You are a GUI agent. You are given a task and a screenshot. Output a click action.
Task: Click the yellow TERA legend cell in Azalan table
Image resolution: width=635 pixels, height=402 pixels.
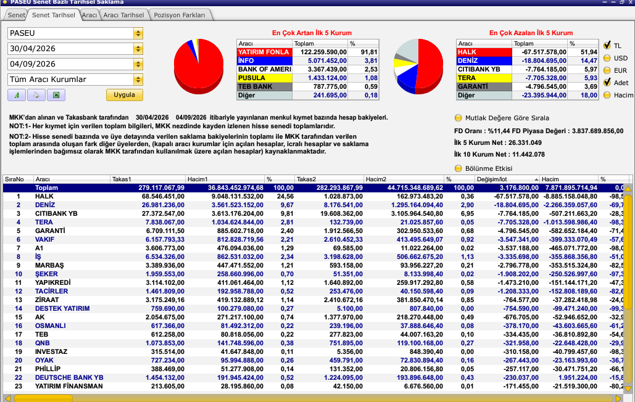click(484, 78)
